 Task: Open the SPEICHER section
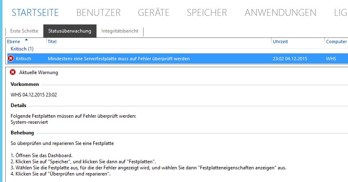coord(207,13)
